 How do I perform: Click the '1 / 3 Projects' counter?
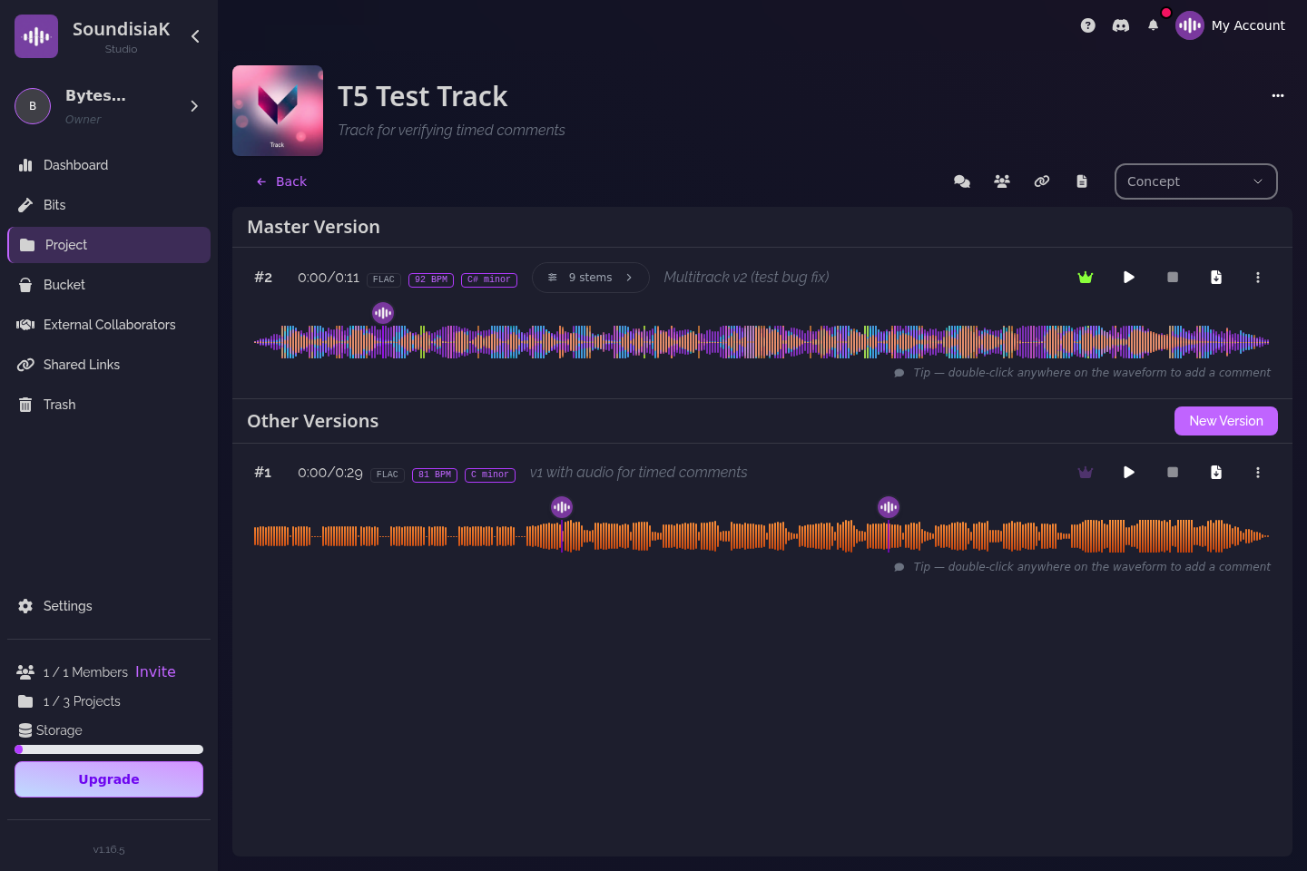point(82,701)
